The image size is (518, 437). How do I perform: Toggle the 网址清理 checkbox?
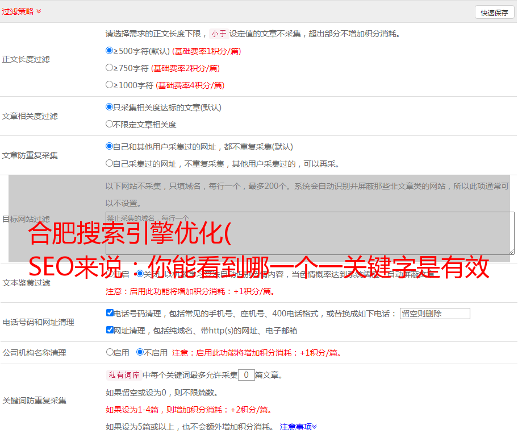110,330
